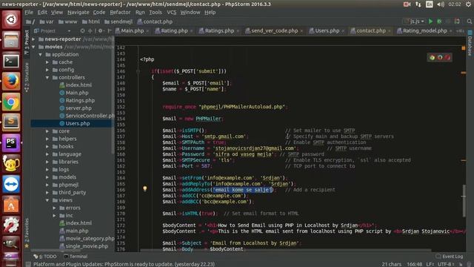Image resolution: width=474 pixels, height=267 pixels.
Task: Click the scroll-from-source target icon
Action: click(82, 31)
